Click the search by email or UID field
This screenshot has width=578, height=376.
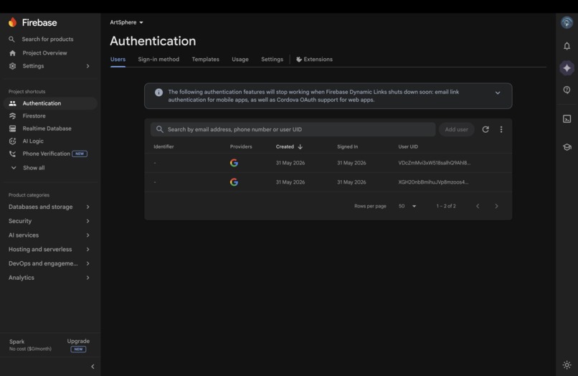[293, 129]
